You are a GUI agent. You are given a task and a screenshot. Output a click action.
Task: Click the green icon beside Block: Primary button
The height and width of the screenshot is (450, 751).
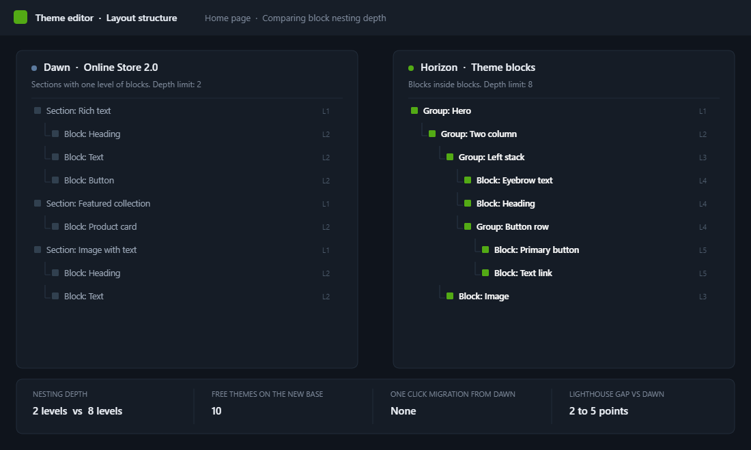point(485,250)
